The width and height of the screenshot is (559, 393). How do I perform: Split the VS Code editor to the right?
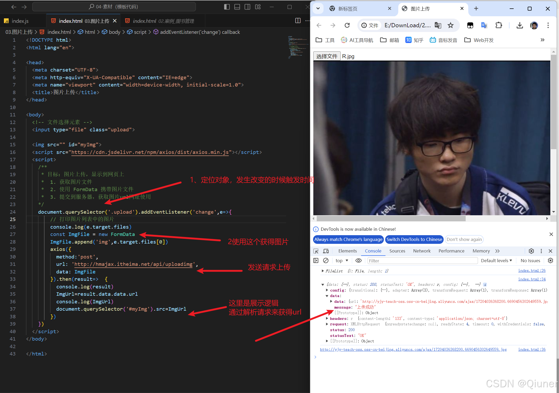click(298, 21)
